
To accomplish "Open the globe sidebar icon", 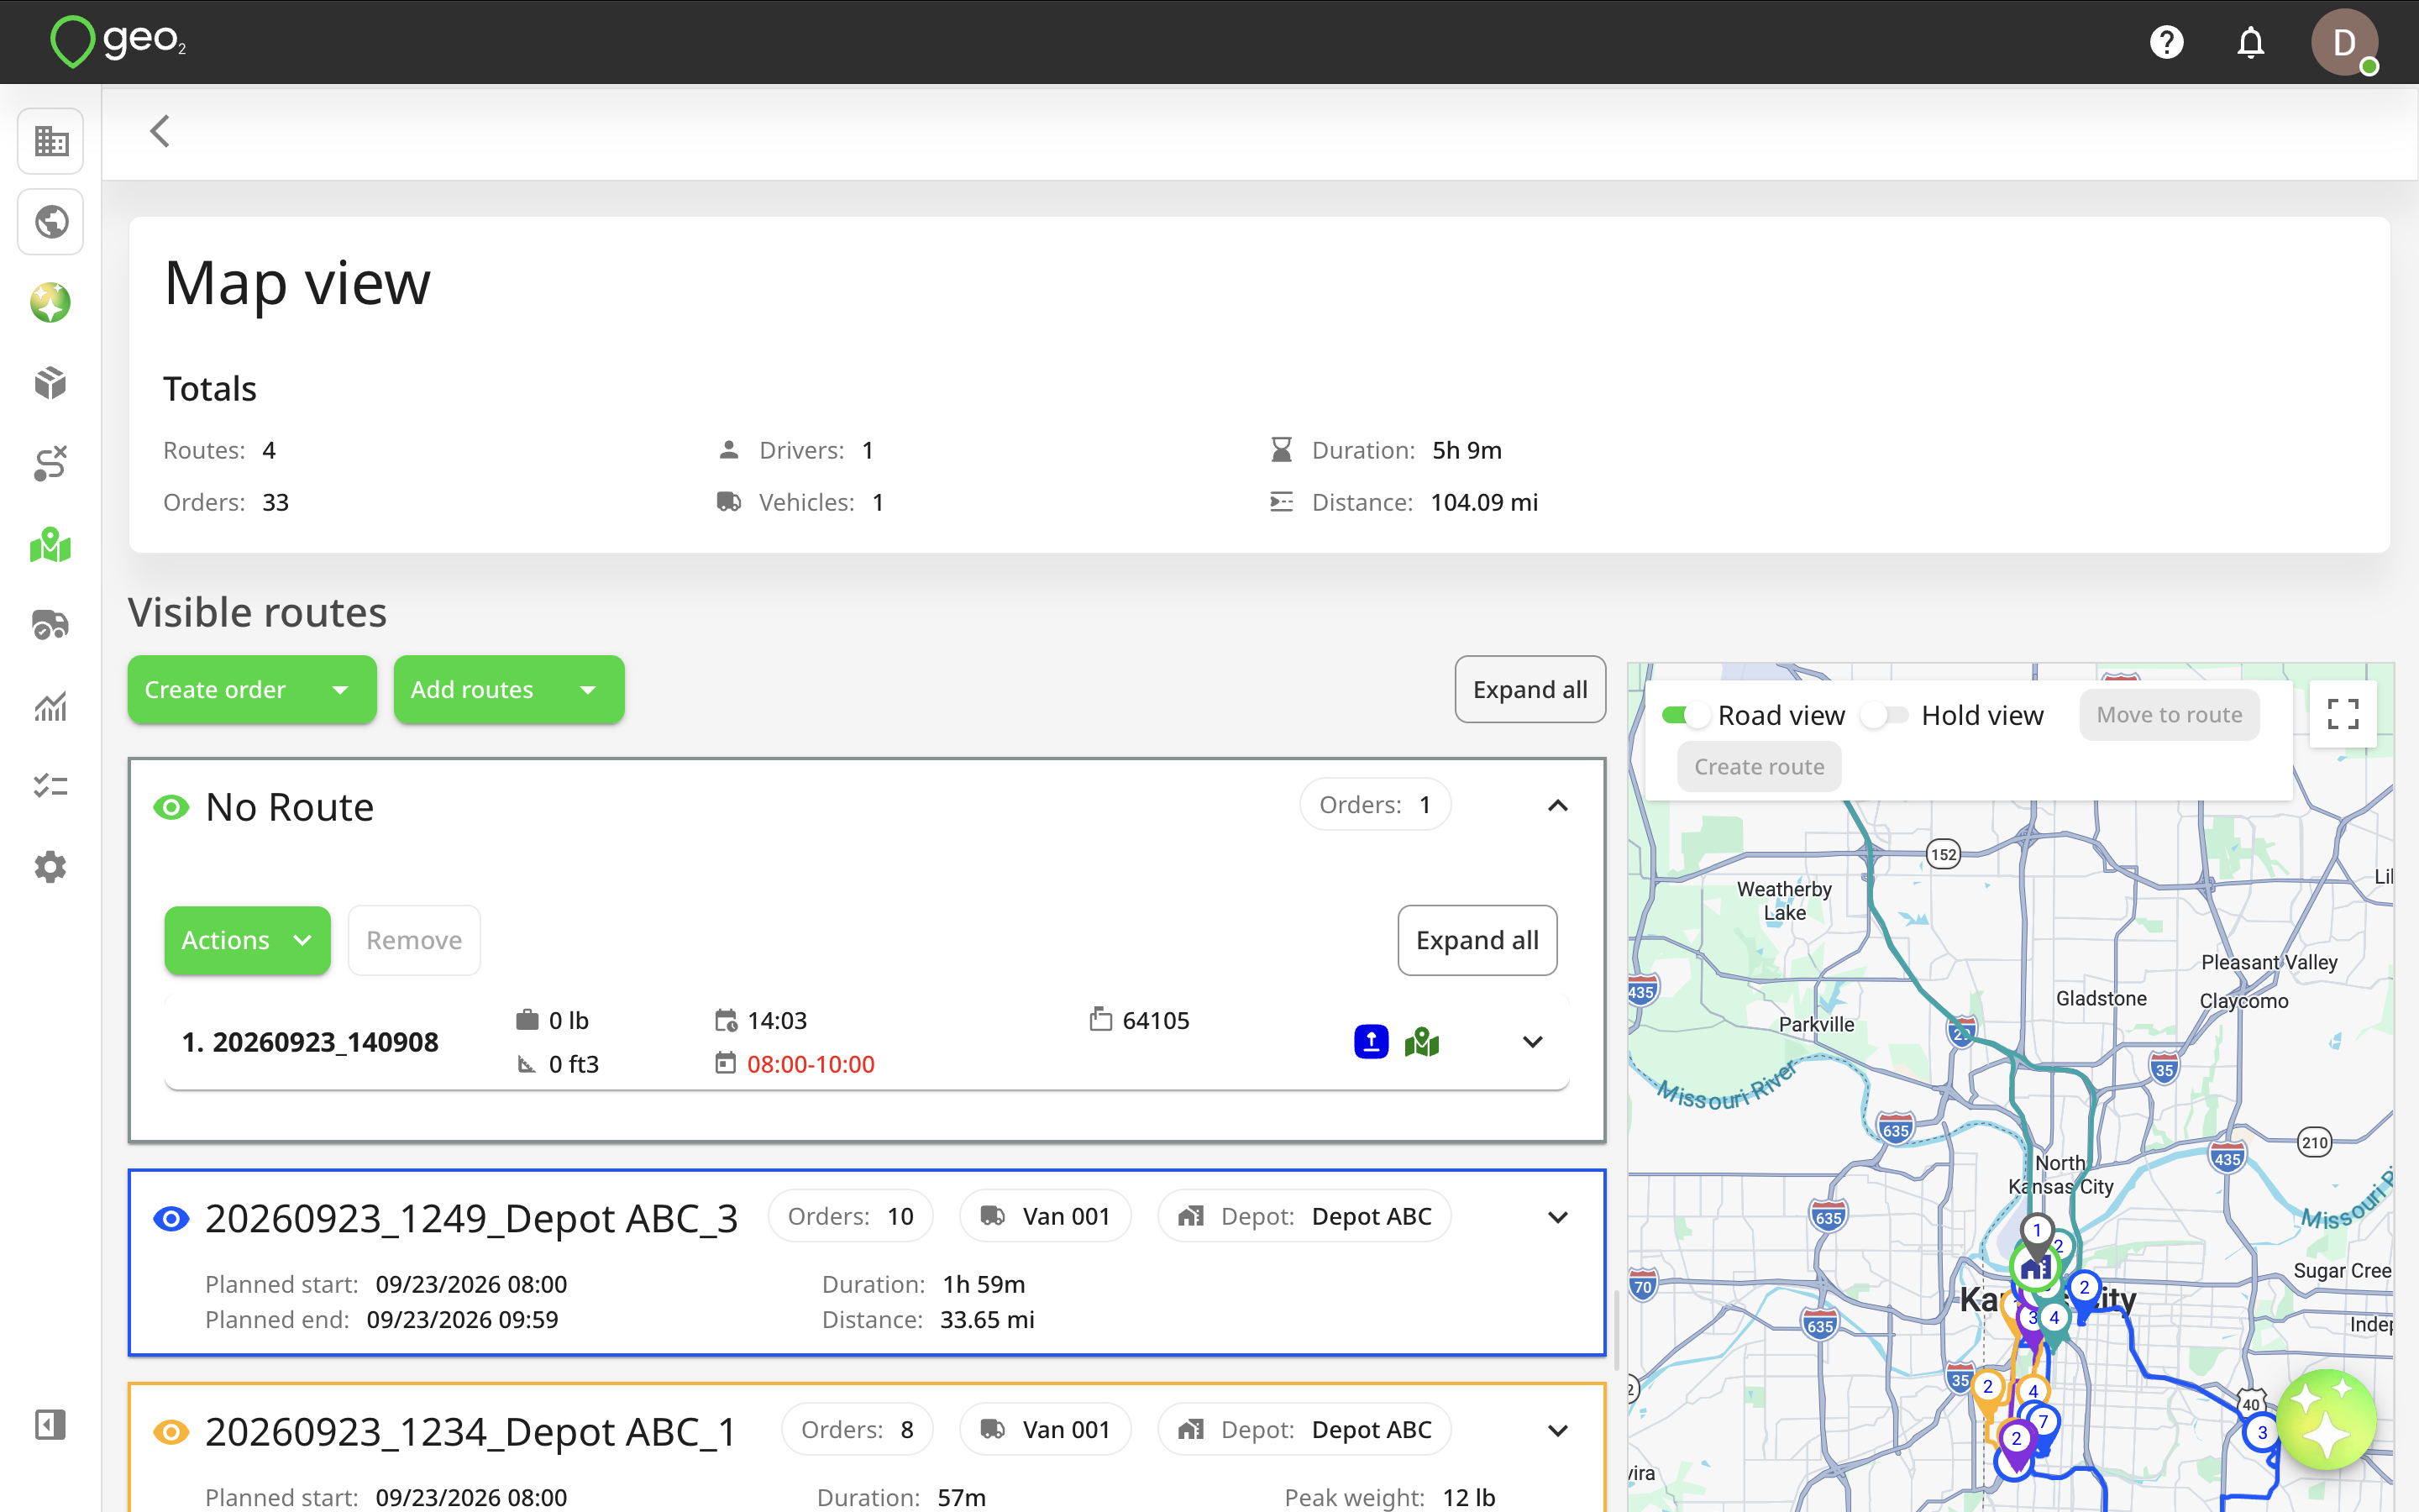I will (x=50, y=221).
